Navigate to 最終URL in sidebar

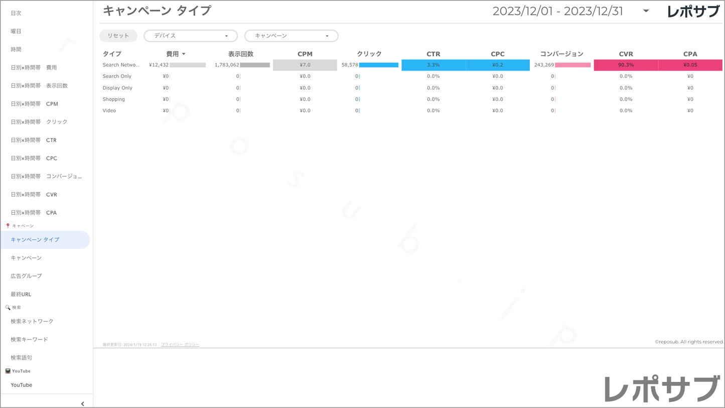click(x=21, y=294)
